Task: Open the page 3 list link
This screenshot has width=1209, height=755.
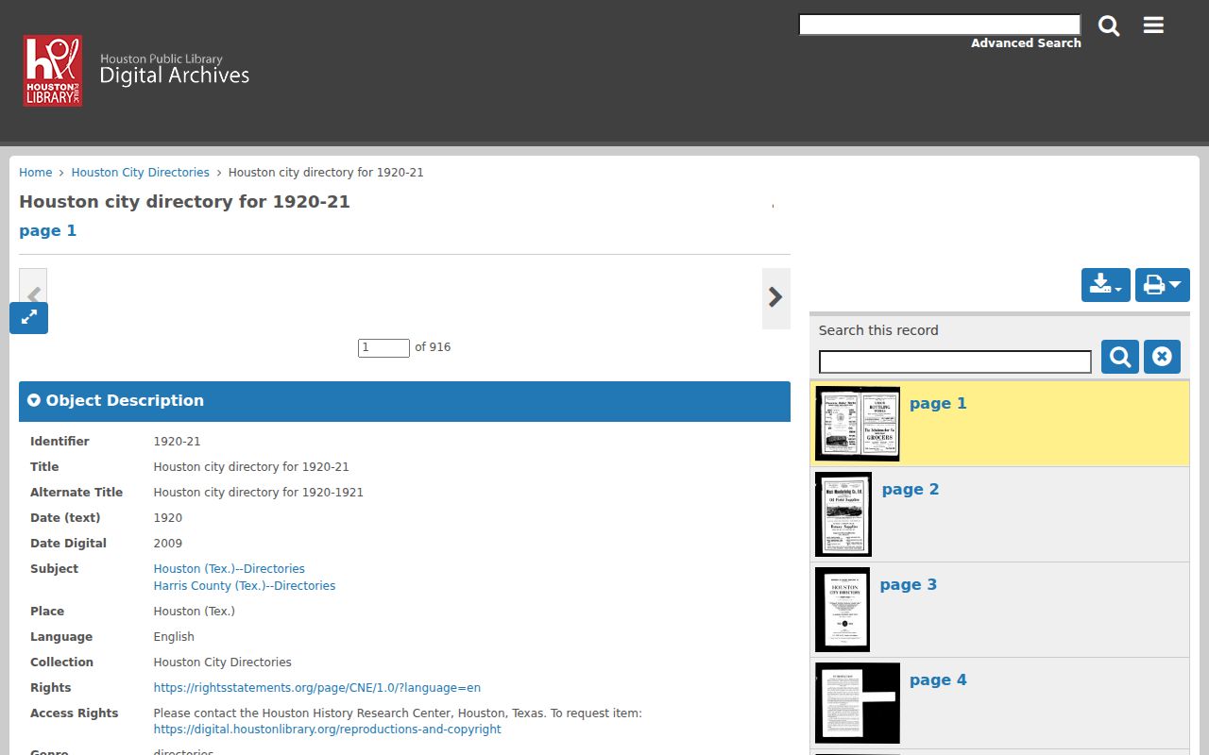Action: [x=909, y=585]
